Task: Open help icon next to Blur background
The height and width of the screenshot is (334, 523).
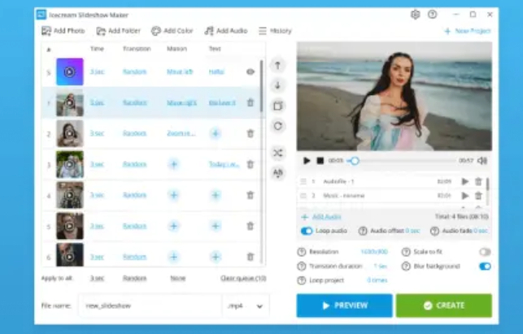Action: coord(406,266)
